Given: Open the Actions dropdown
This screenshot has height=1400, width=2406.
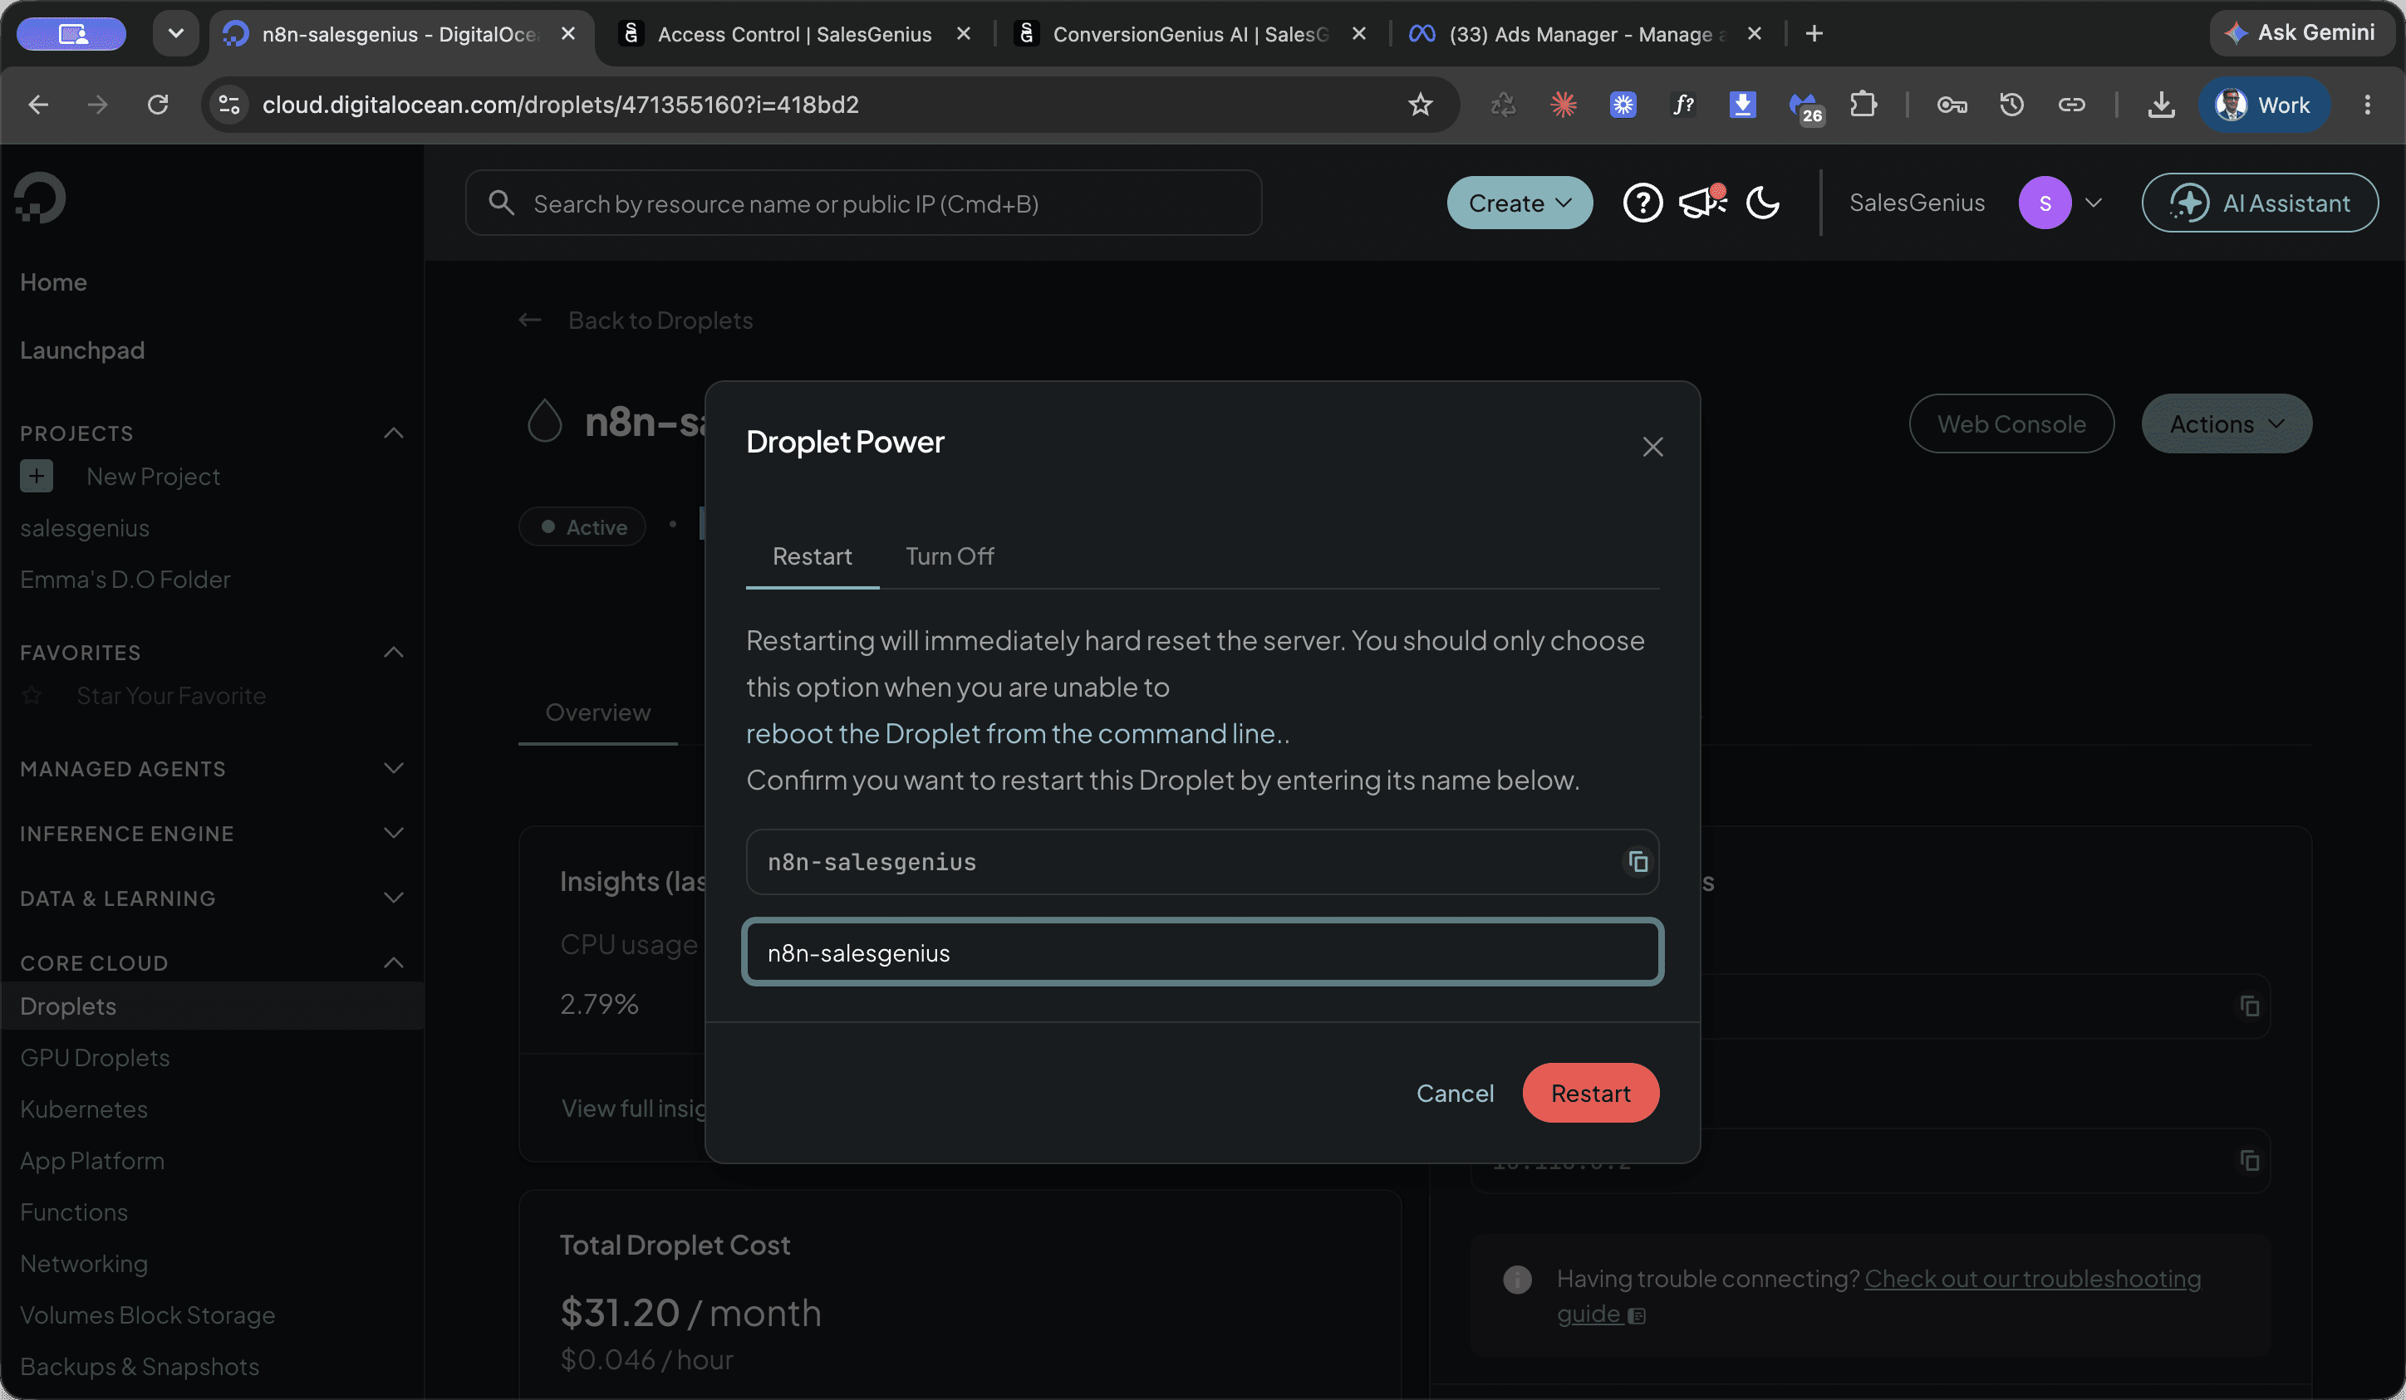Looking at the screenshot, I should (x=2226, y=423).
